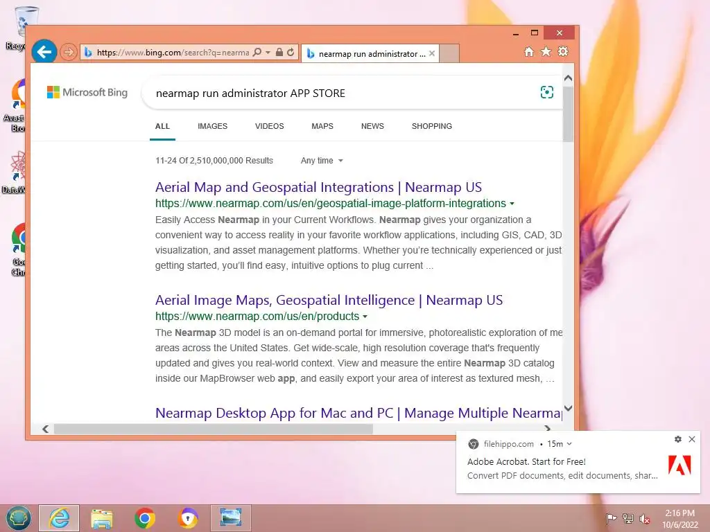The image size is (710, 532).
Task: Open the clock showing 2:16 PM
Action: (679, 519)
